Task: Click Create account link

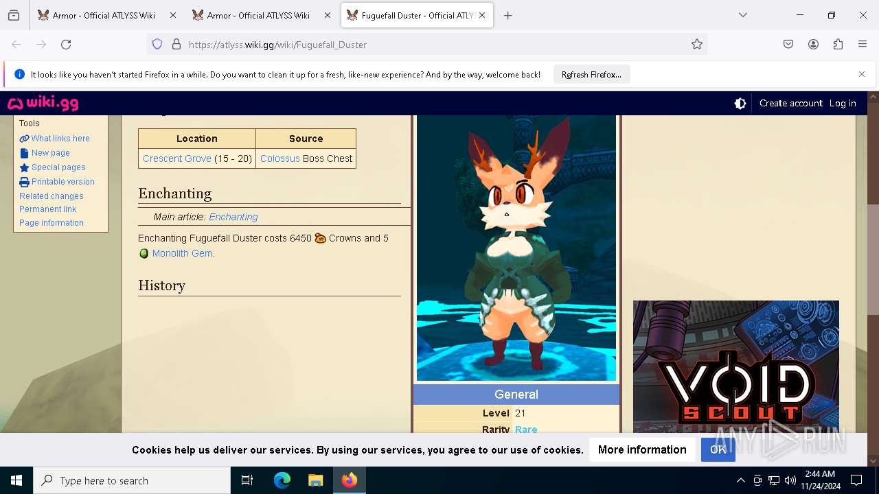Action: coord(790,103)
